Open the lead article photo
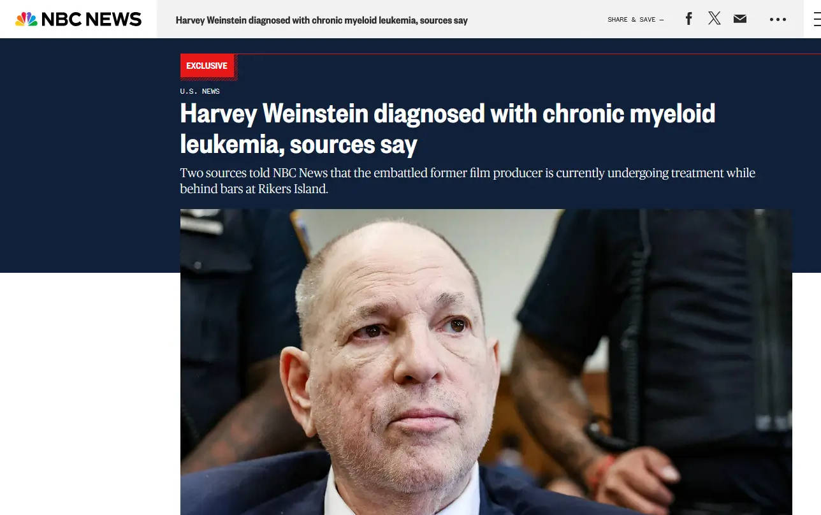This screenshot has width=821, height=515. tap(486, 362)
